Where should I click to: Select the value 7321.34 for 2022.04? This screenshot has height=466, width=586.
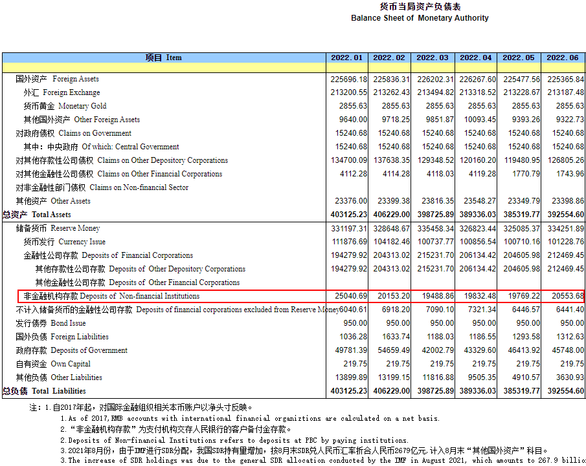click(x=482, y=310)
